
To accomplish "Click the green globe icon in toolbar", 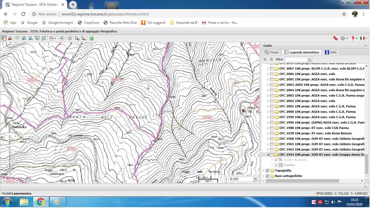I will (x=91, y=38).
